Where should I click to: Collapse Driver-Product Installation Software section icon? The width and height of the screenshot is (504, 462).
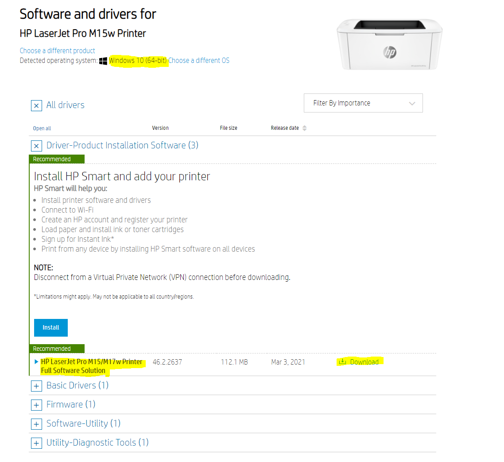click(36, 146)
